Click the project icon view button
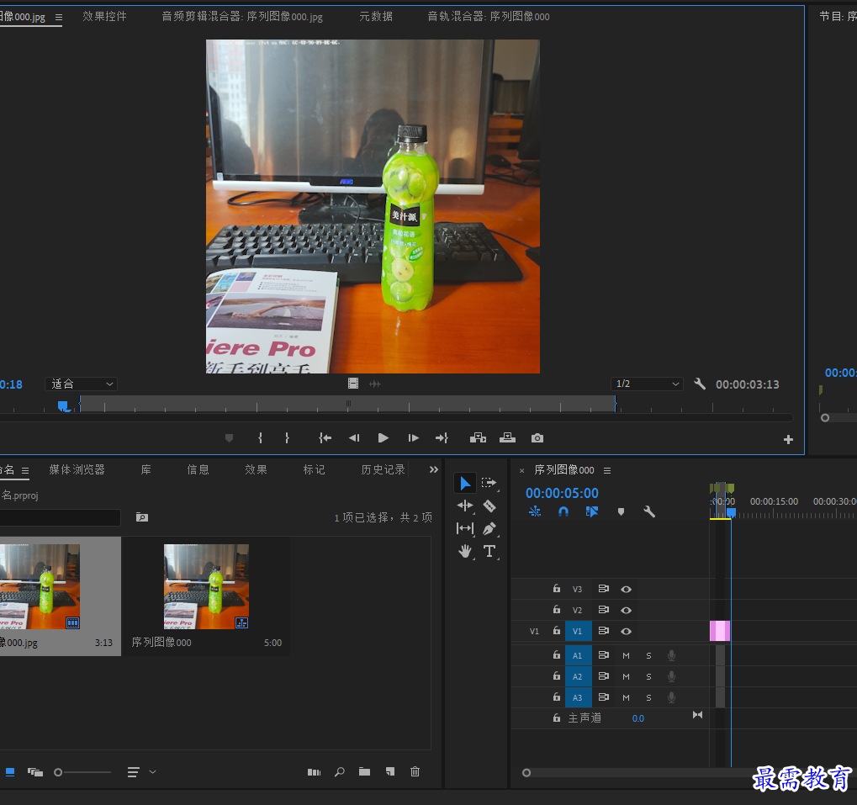Image resolution: width=857 pixels, height=805 pixels. pos(10,772)
